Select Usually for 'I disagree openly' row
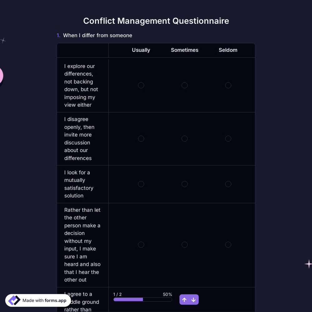Screen dimensions: 312x312 (141, 139)
